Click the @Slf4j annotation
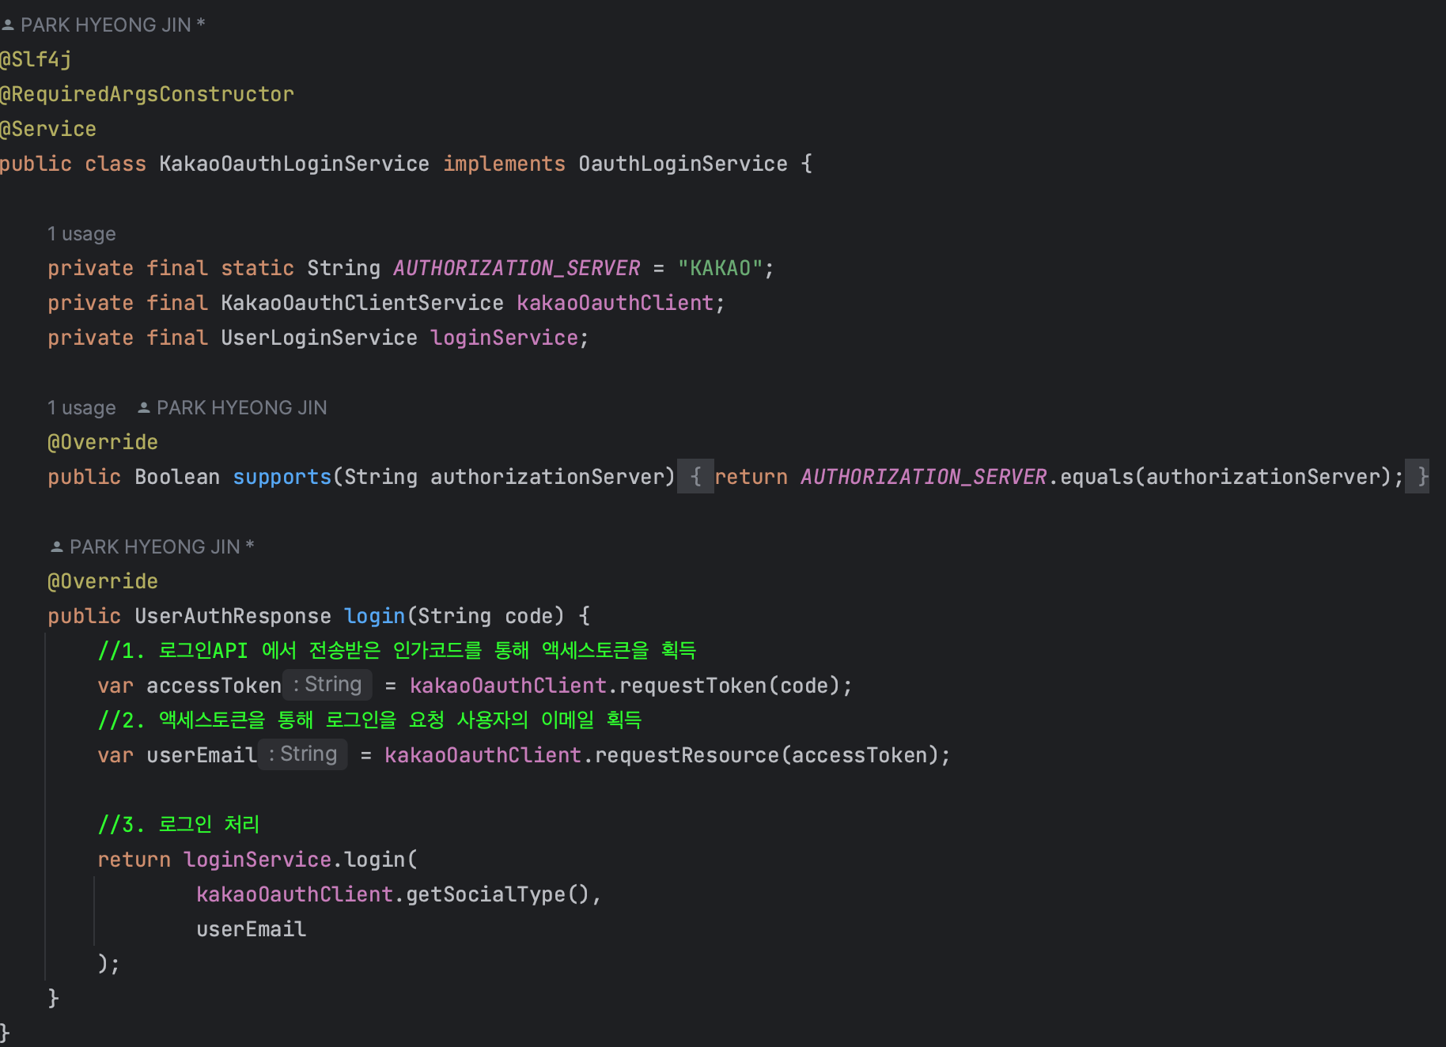1446x1047 pixels. (x=36, y=60)
